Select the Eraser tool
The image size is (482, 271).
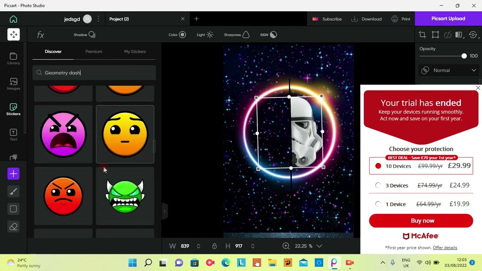click(14, 227)
